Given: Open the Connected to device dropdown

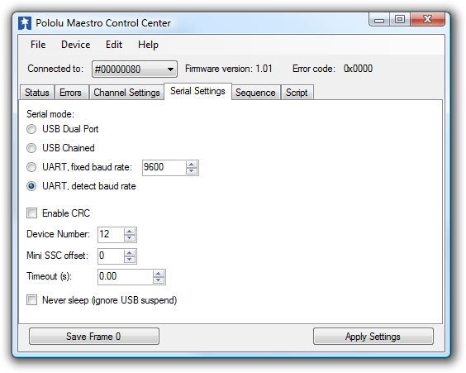Looking at the screenshot, I should [135, 69].
